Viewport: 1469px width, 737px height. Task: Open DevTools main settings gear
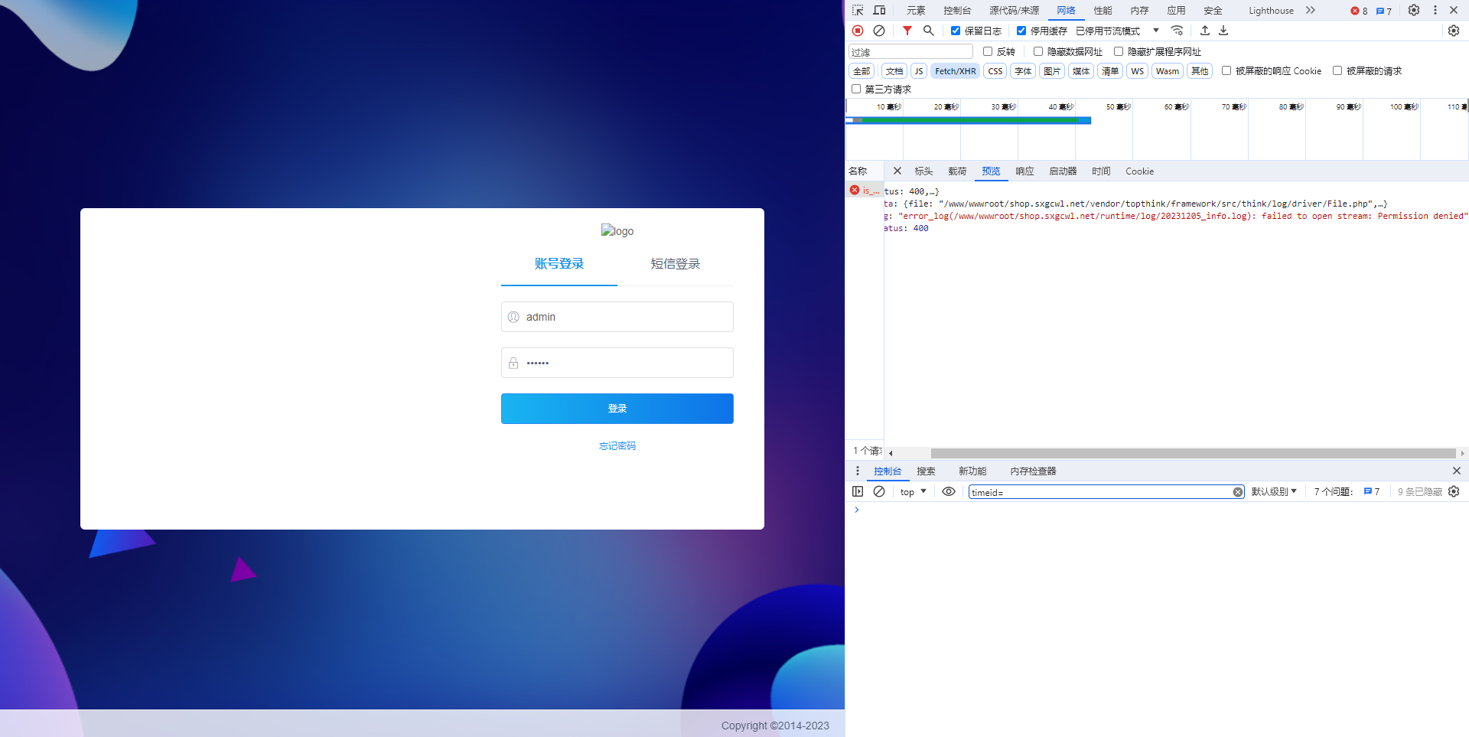pos(1414,10)
